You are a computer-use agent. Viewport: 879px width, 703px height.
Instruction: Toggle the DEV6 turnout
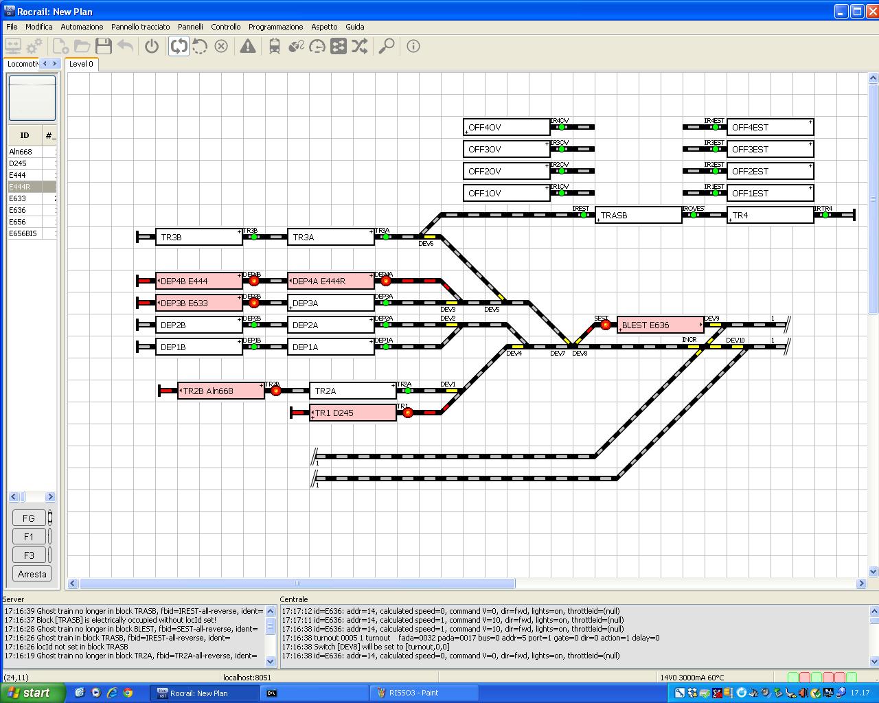tap(430, 236)
